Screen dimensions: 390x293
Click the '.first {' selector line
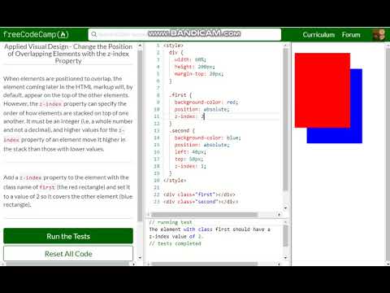180,95
